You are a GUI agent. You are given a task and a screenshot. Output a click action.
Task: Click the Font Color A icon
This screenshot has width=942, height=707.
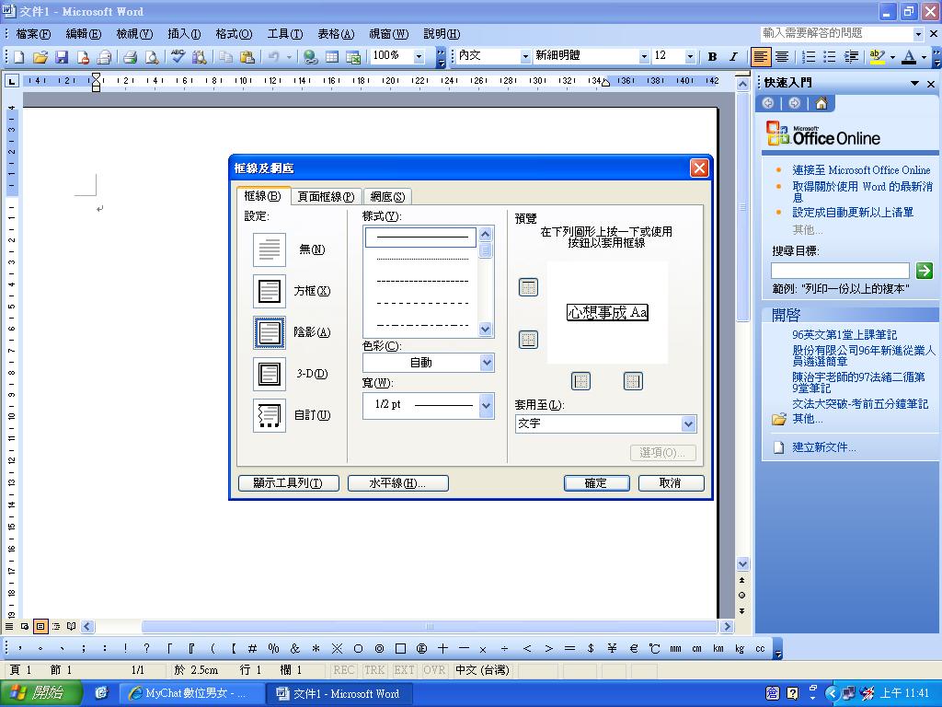(909, 56)
